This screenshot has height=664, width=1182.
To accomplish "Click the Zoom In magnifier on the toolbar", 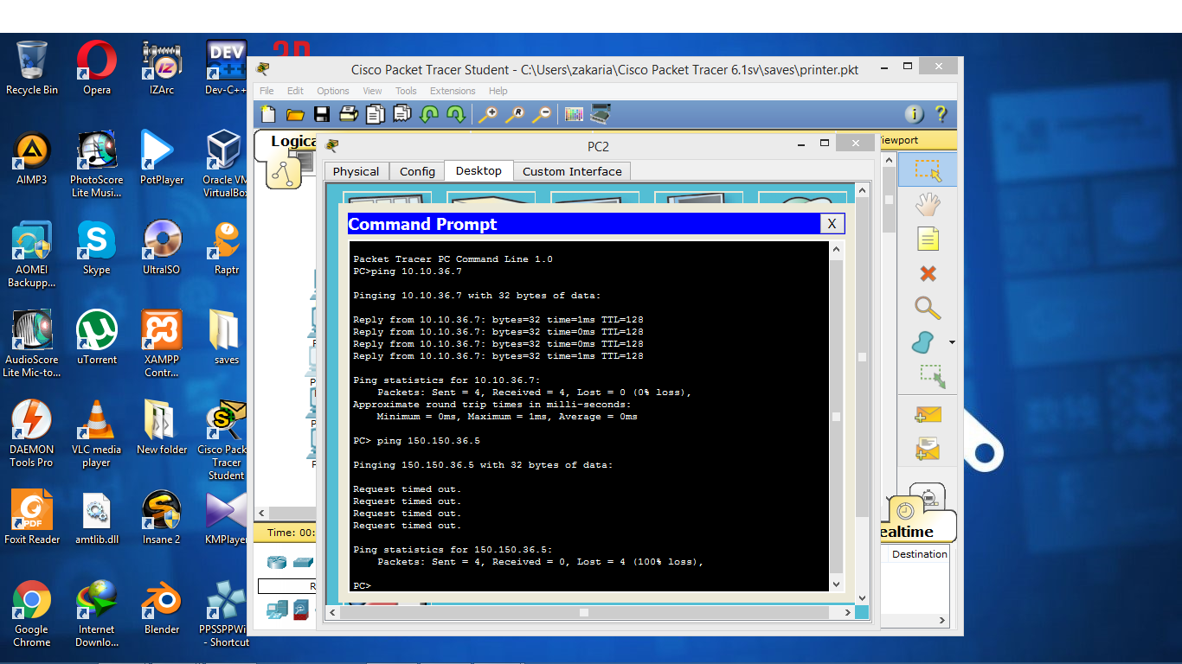I will (x=490, y=113).
